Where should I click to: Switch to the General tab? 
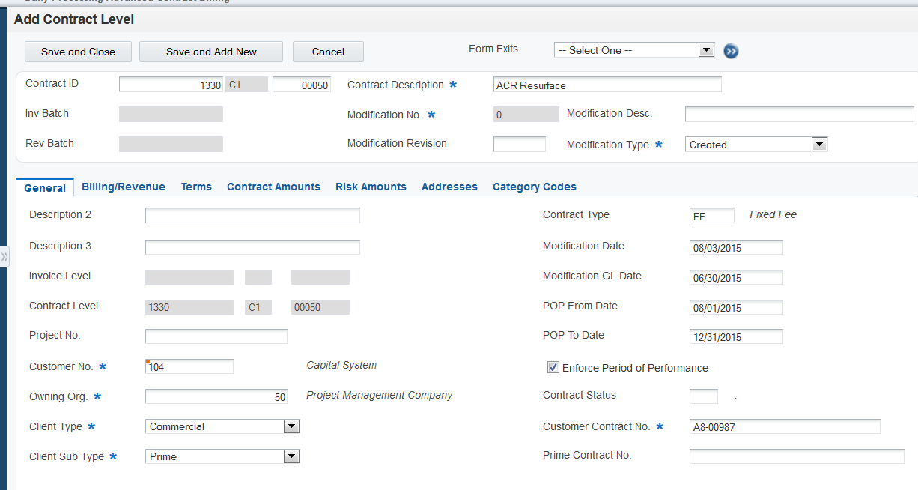tap(45, 188)
